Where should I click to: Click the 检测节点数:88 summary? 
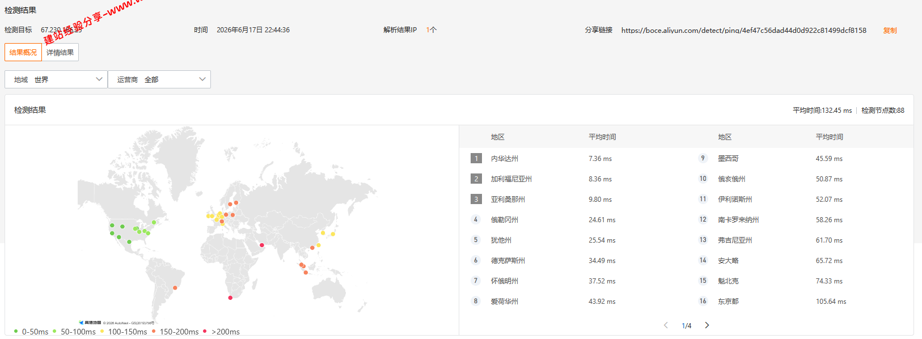coord(883,111)
